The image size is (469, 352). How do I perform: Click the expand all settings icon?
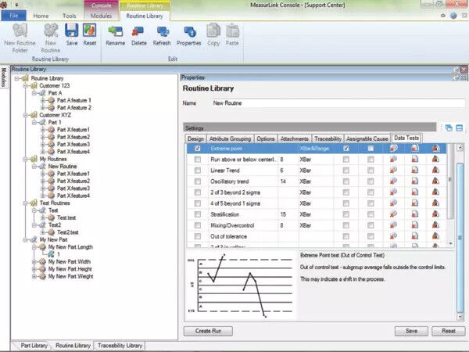pos(449,128)
